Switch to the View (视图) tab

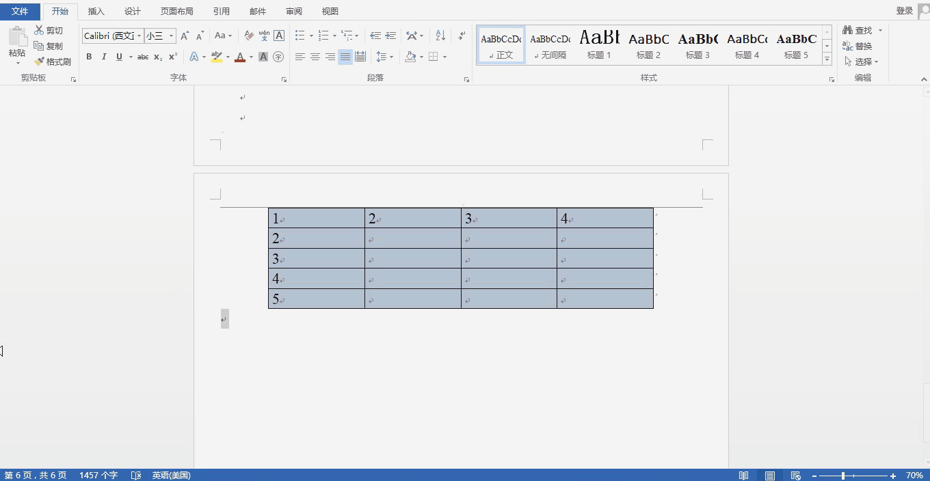[330, 11]
